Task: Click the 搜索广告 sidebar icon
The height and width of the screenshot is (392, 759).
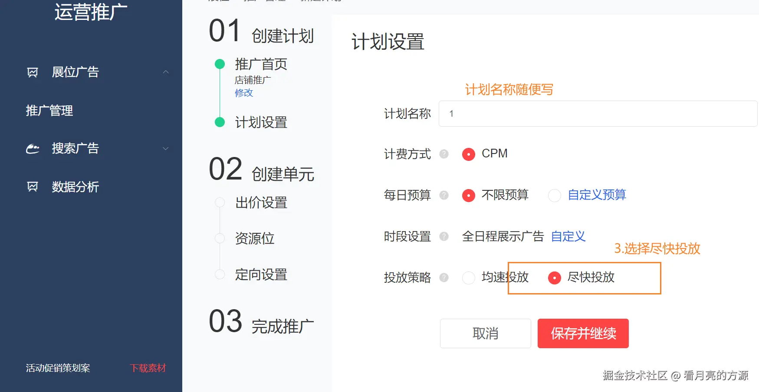Action: coord(33,149)
